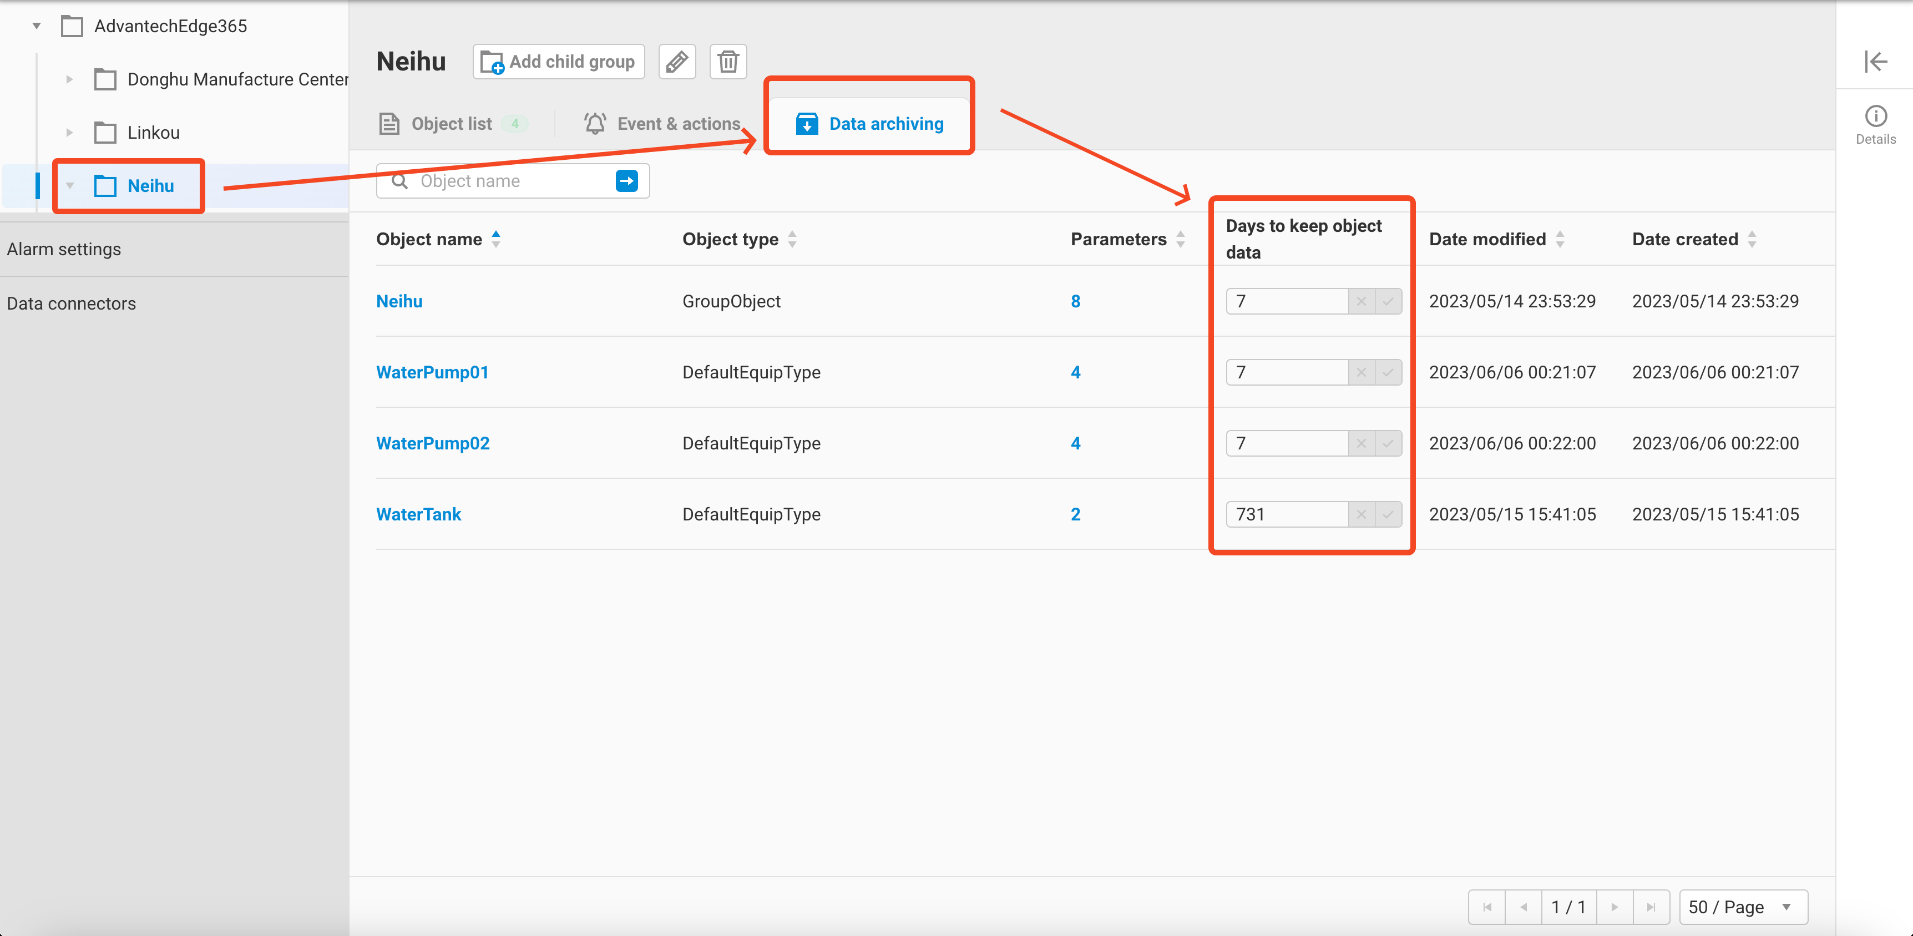Sort by Date modified column
Image resolution: width=1913 pixels, height=936 pixels.
pos(1560,239)
